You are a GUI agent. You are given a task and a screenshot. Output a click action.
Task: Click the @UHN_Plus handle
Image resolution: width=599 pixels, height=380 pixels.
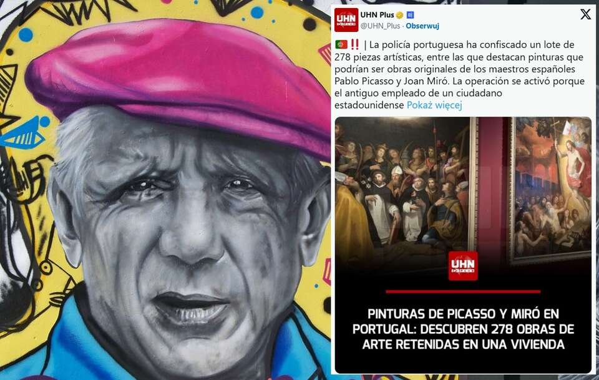point(380,26)
